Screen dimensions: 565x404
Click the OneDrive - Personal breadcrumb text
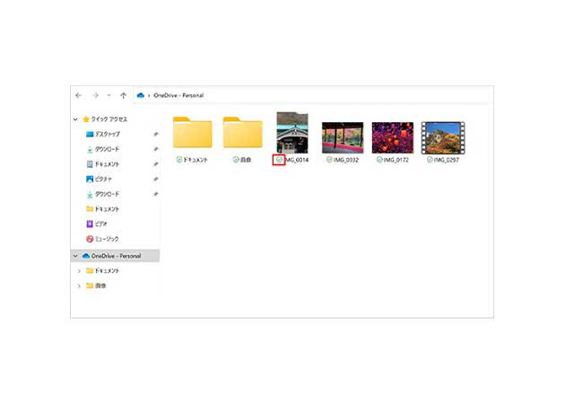click(x=178, y=95)
